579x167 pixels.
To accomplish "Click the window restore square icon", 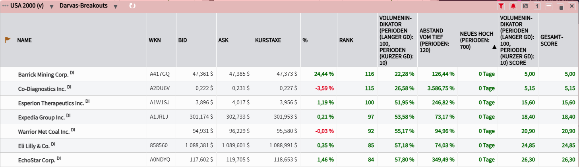I will [561, 7].
